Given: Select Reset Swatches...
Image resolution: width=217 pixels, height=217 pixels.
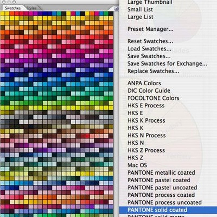Looking at the screenshot, I should click(150, 41).
